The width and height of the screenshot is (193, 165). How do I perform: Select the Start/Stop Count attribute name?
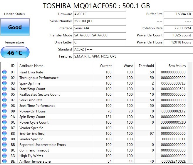click(x=32, y=89)
